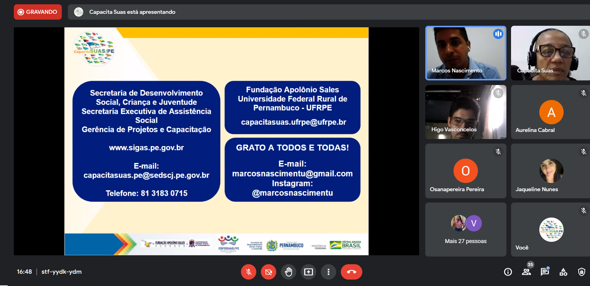Show participants list people icon

click(526, 272)
